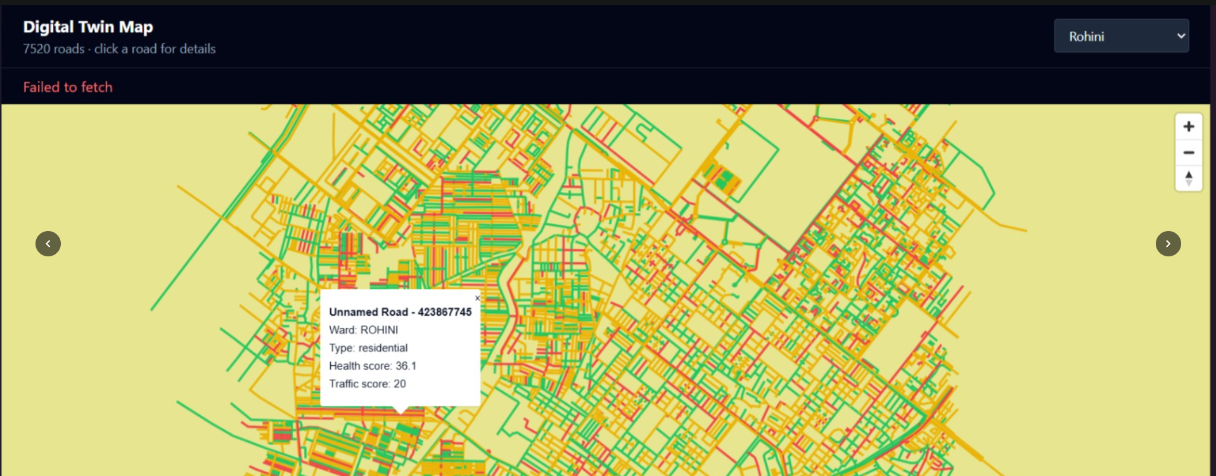
Task: Reset map bearing with the compass icon
Action: pyautogui.click(x=1188, y=178)
